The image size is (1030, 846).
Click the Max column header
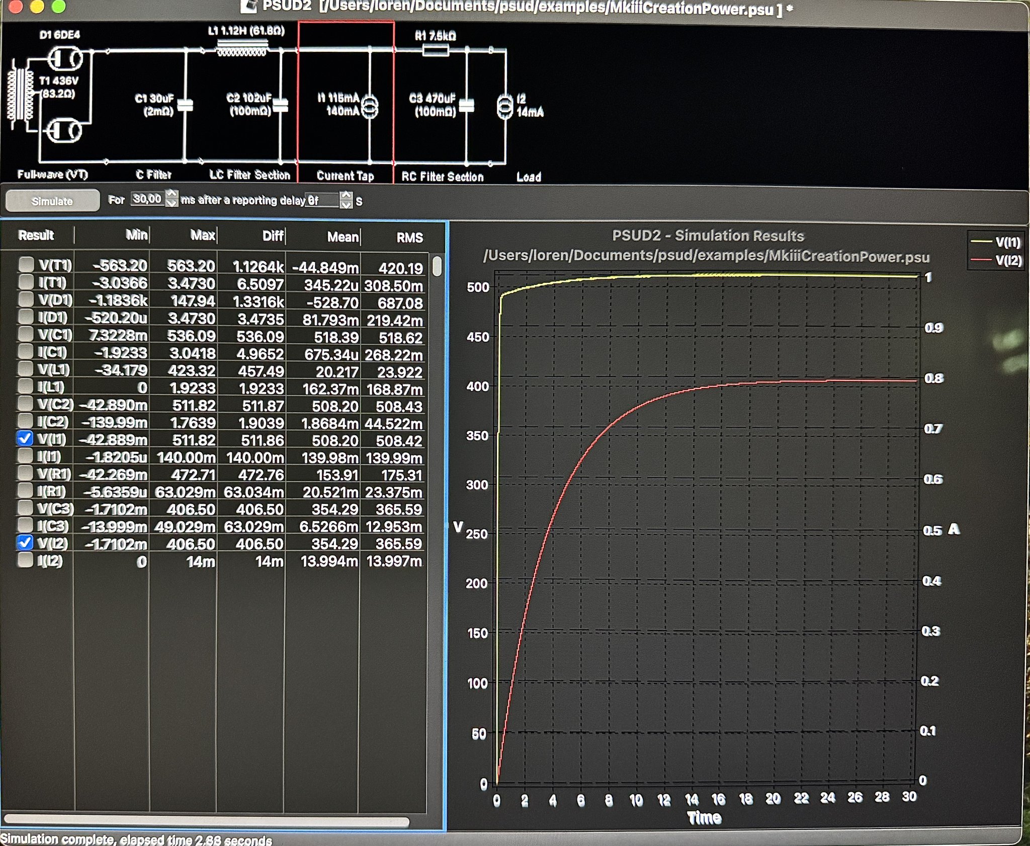(x=203, y=235)
